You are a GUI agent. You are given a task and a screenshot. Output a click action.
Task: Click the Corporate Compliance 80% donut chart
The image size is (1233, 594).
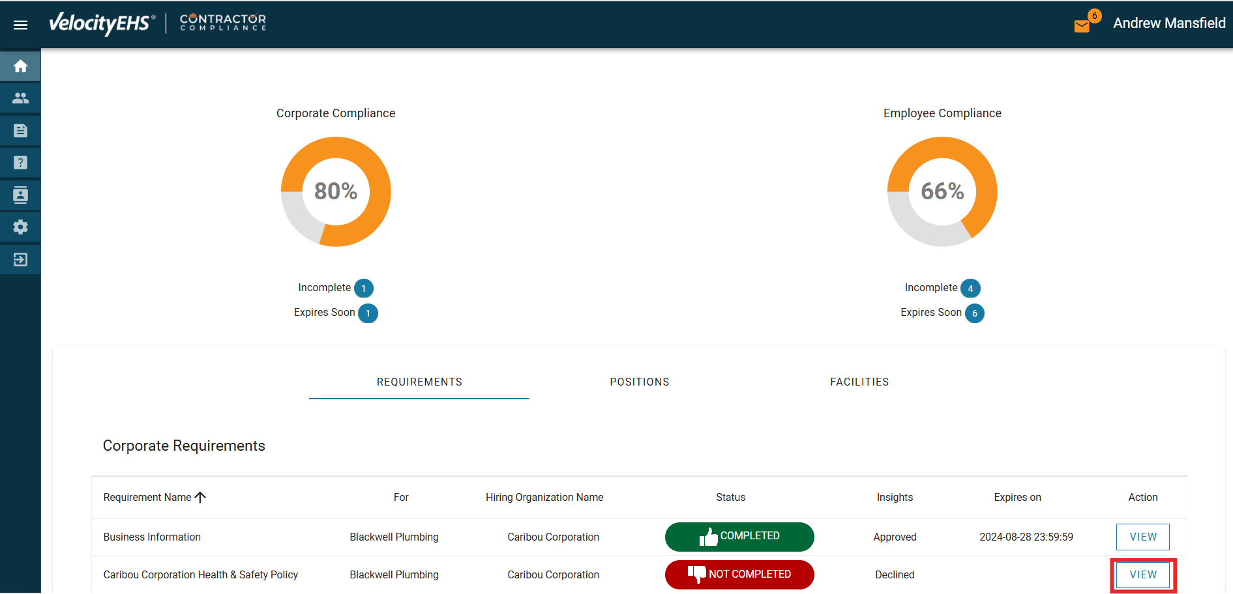(x=336, y=191)
